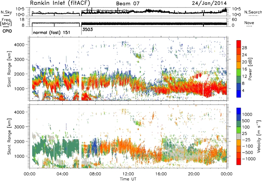This screenshot has width=262, height=181.
Task: Click the '20:00' time axis tick label
Action: click(194, 174)
